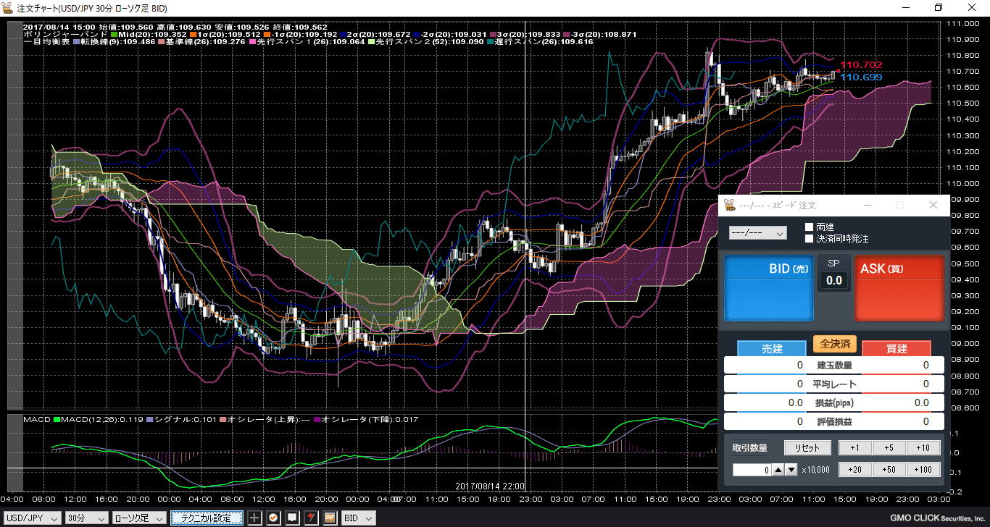Click the red 110.702 price label

click(861, 65)
